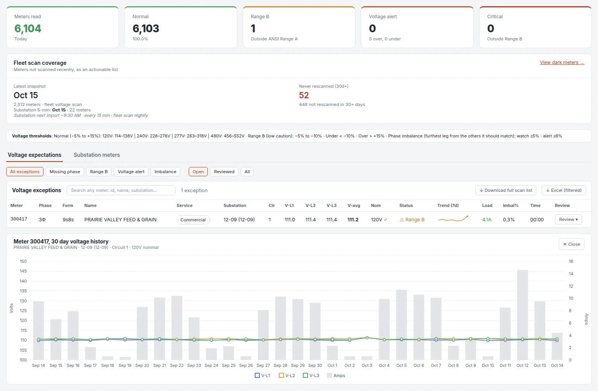The image size is (598, 391).
Task: Click the Range B warning status icon
Action: pos(402,220)
